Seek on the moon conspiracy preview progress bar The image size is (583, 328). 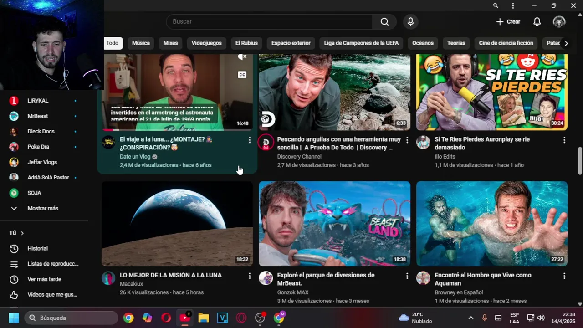pyautogui.click(x=177, y=130)
